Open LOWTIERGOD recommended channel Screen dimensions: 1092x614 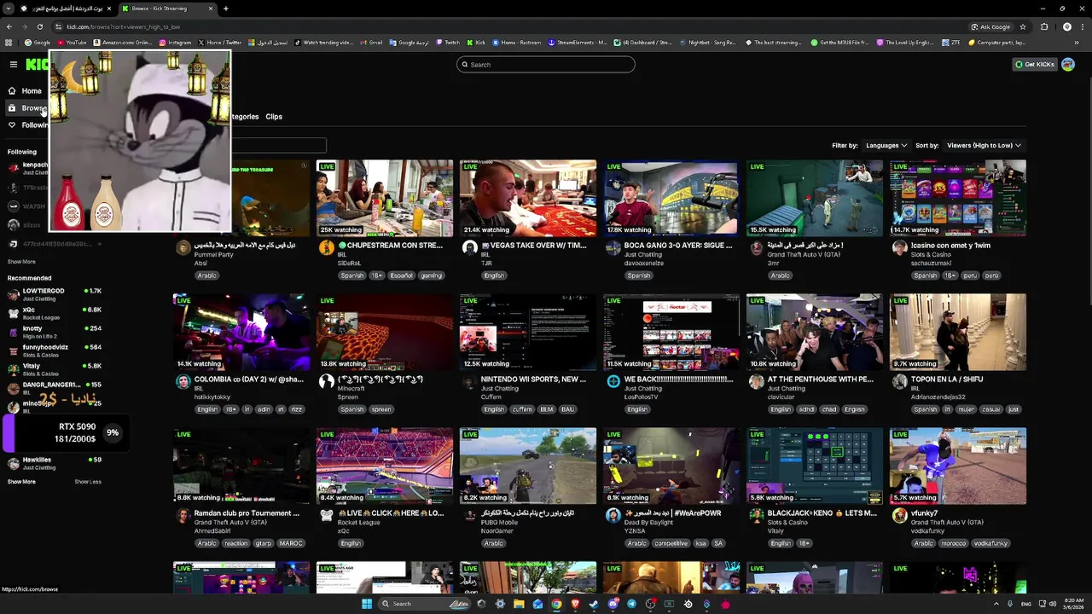point(55,294)
